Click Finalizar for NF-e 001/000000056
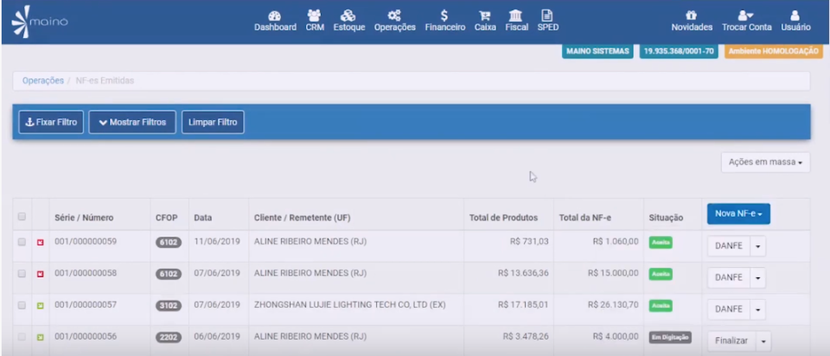830x356 pixels. [731, 341]
